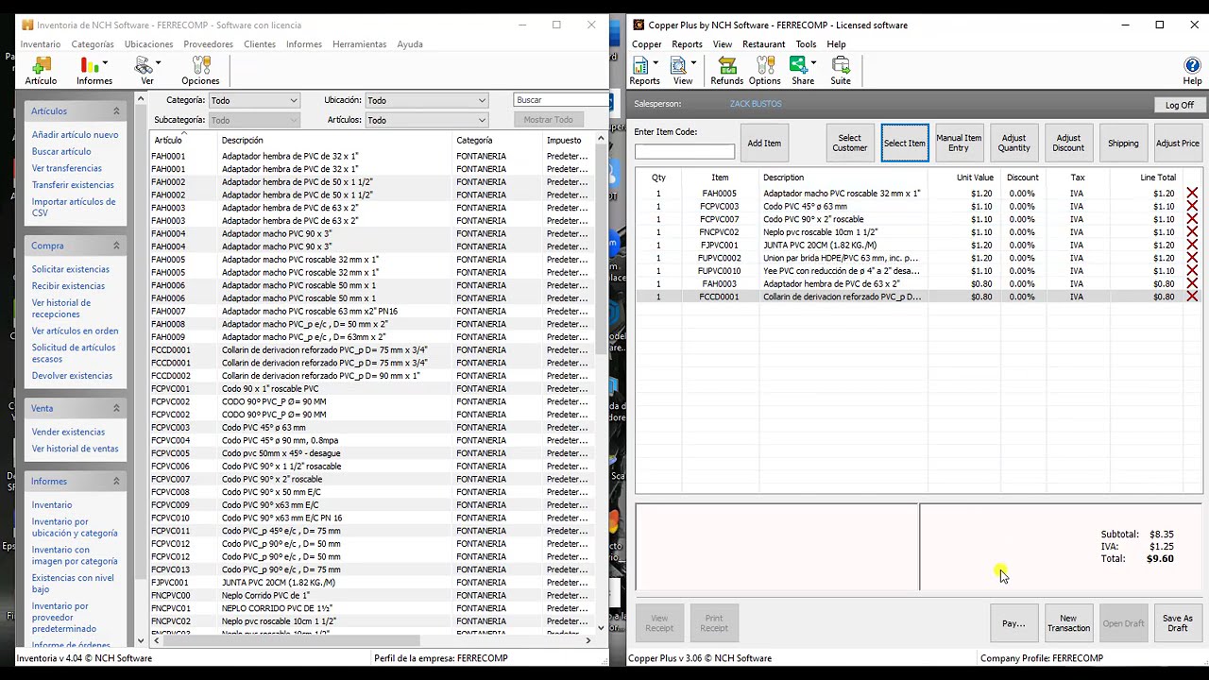
Task: Remove the FUPVC0010 line with red X
Action: [x=1192, y=271]
